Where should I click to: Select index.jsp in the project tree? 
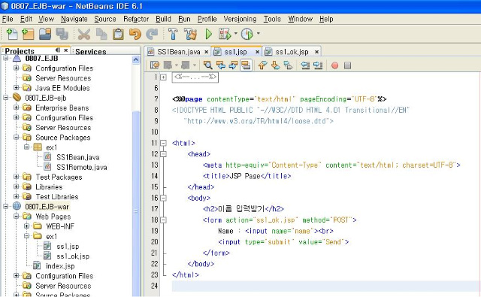click(x=60, y=266)
